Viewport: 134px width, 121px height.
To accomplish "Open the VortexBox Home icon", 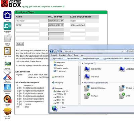I will tap(7, 15).
